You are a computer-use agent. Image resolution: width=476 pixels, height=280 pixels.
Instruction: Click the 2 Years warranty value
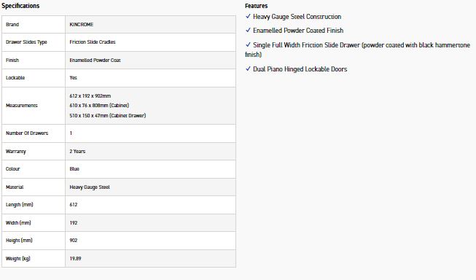point(77,151)
